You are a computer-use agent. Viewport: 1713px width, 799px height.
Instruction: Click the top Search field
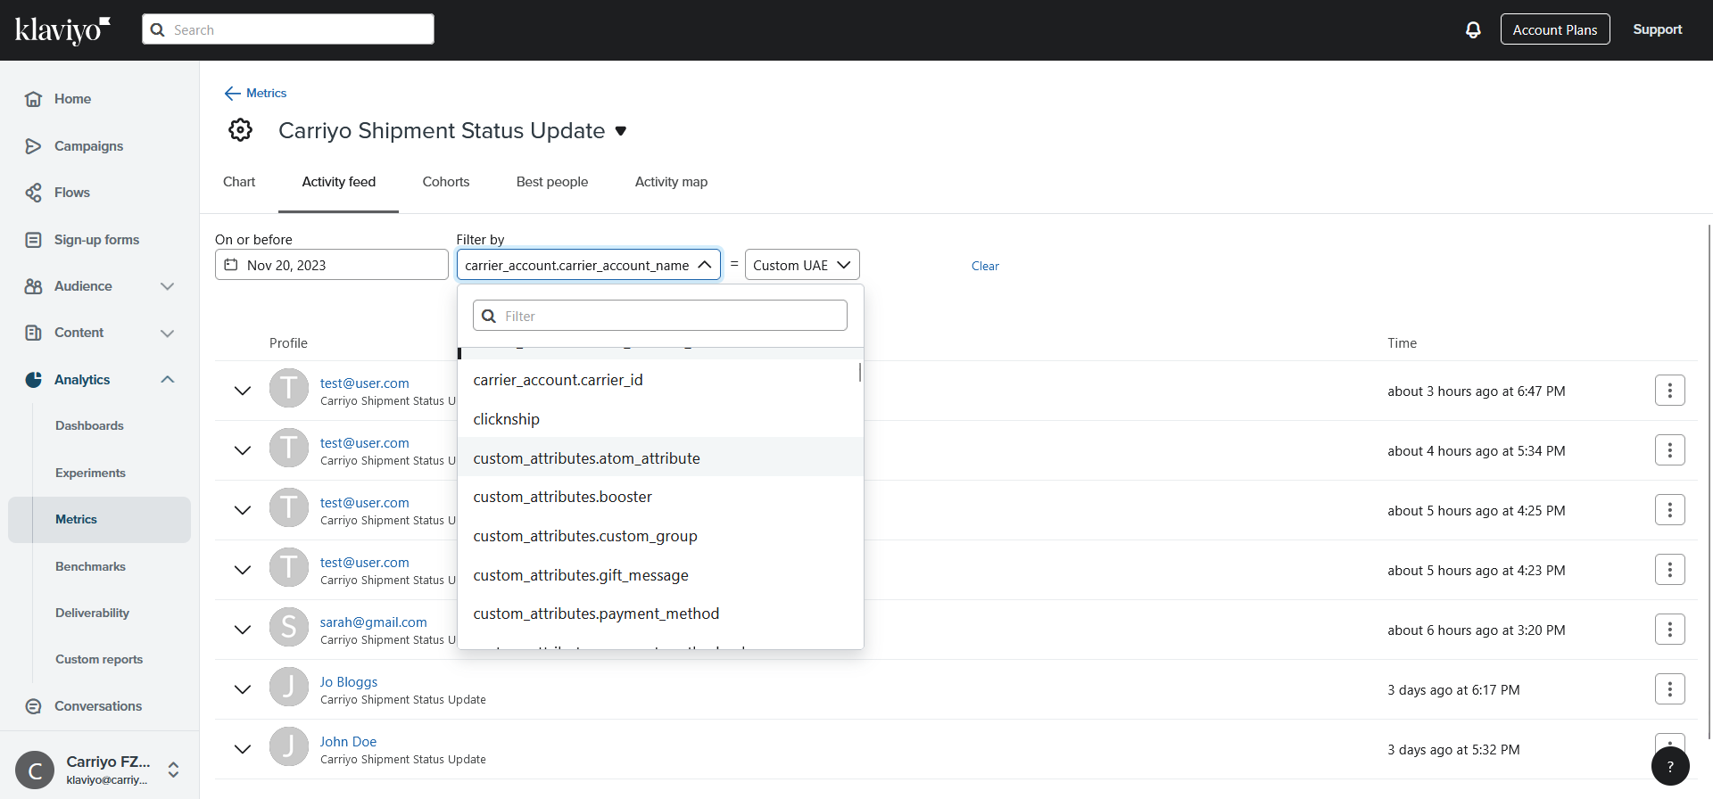pyautogui.click(x=288, y=29)
